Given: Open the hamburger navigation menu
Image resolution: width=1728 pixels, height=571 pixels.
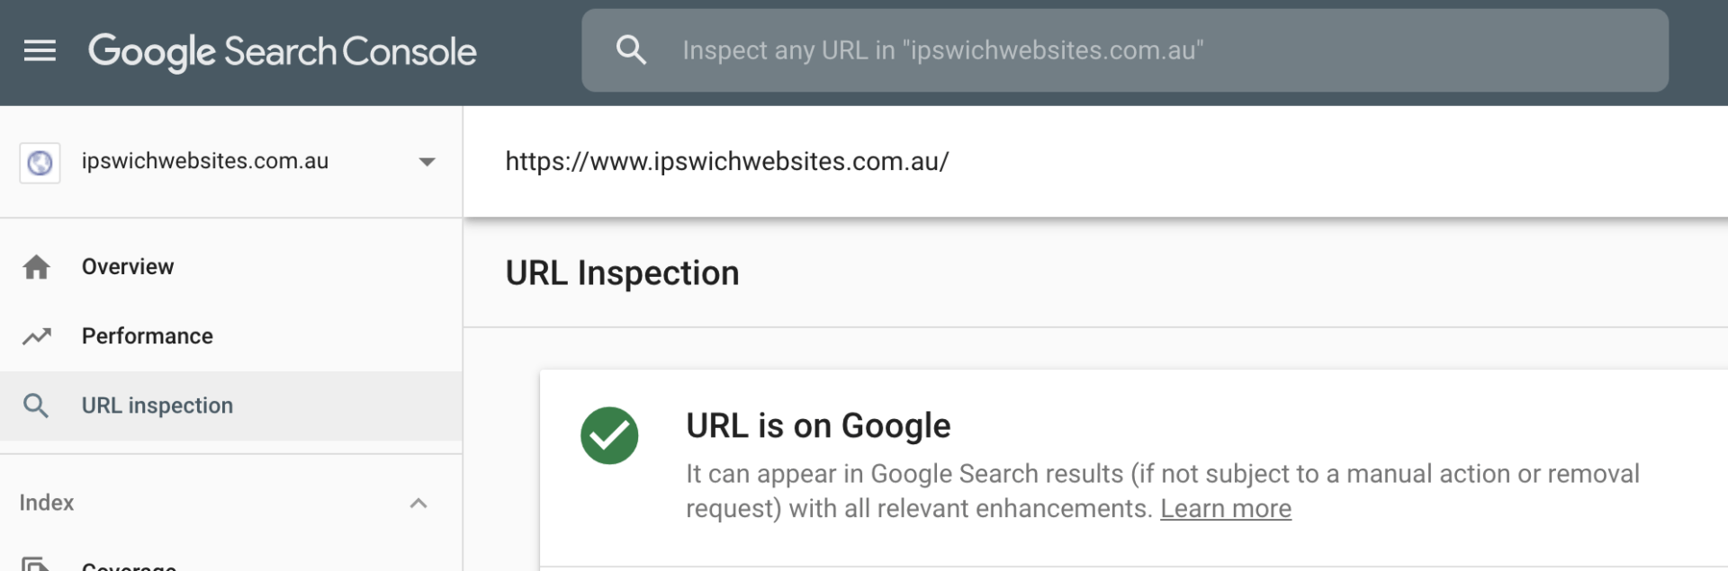Looking at the screenshot, I should coord(40,51).
